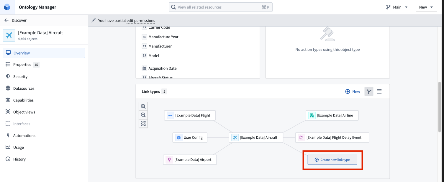Click the back arrow next to Discover
The height and width of the screenshot is (182, 444).
click(6, 20)
